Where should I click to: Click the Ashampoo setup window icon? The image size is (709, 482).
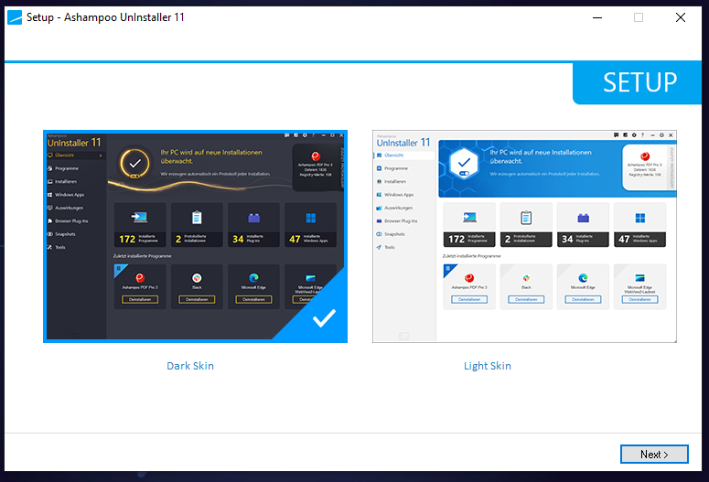point(15,17)
